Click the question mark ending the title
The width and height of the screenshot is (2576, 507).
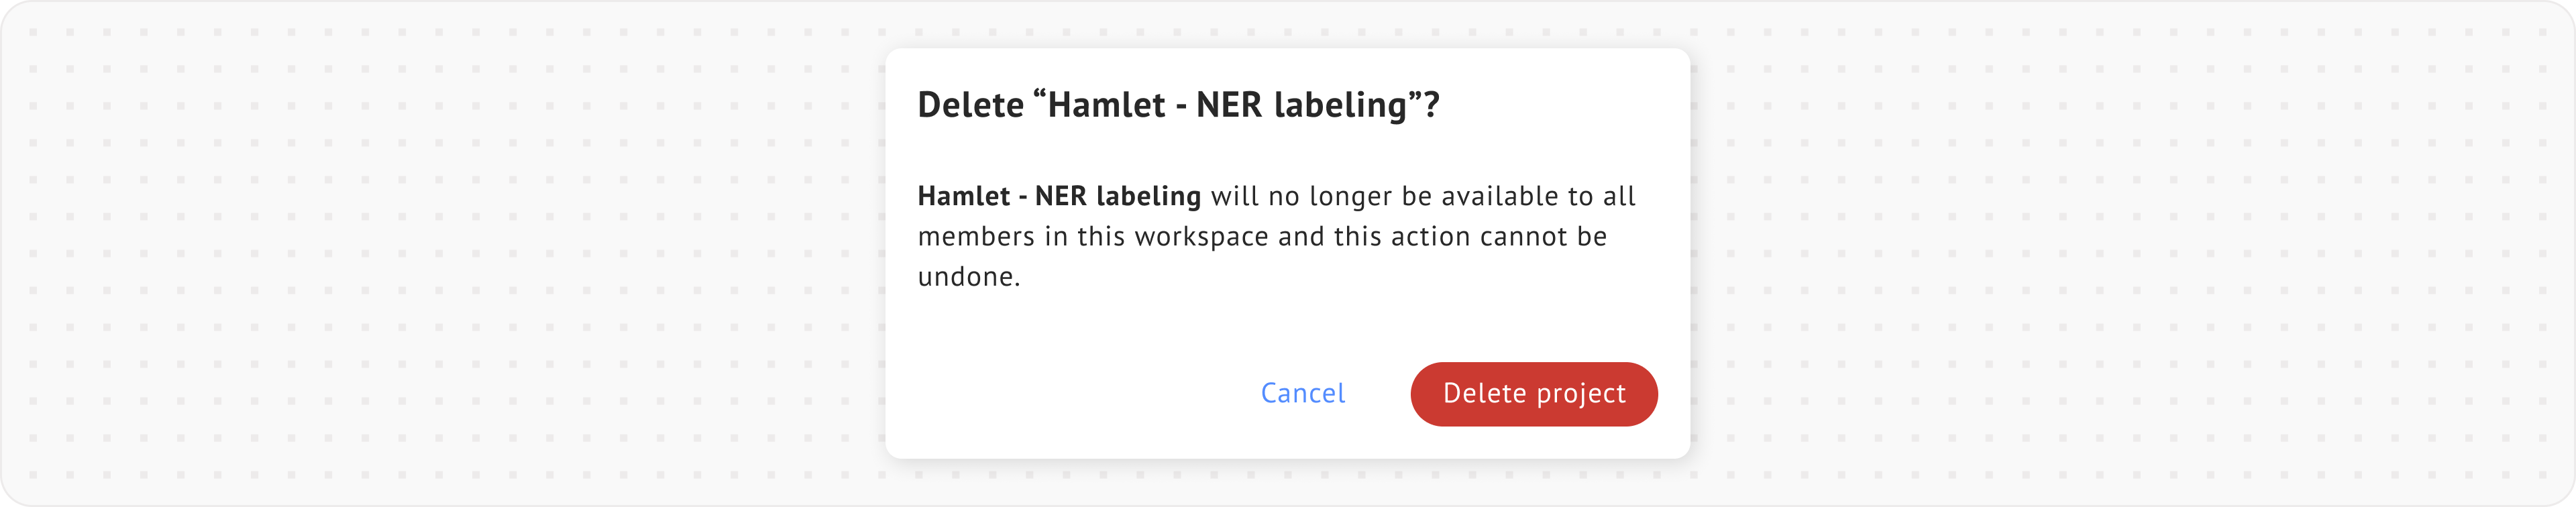pos(1431,105)
